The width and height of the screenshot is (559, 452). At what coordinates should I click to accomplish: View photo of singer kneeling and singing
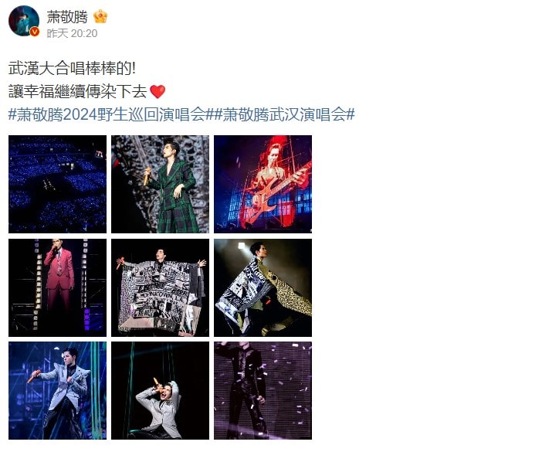[x=160, y=390]
